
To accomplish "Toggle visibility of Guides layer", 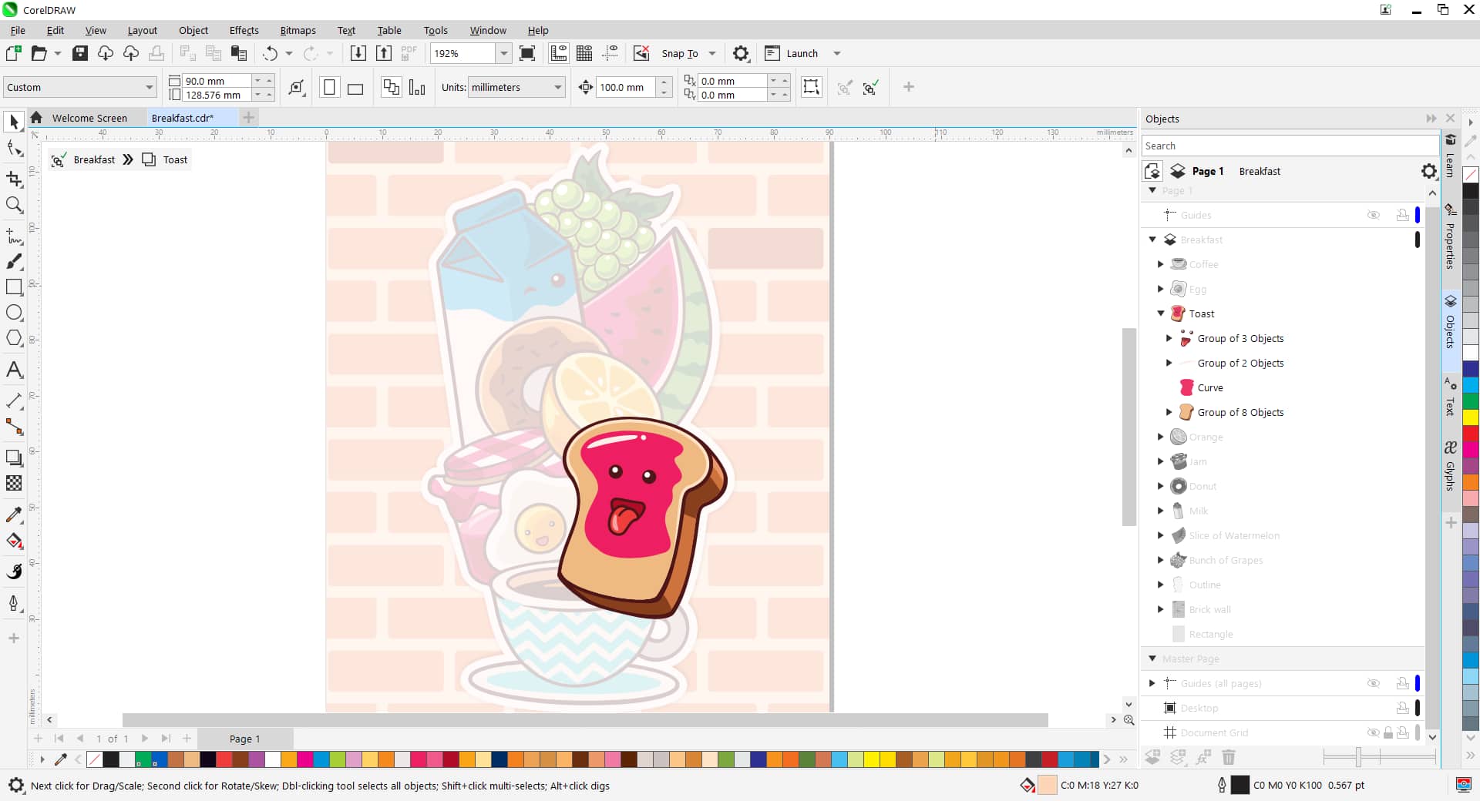I will pos(1374,215).
